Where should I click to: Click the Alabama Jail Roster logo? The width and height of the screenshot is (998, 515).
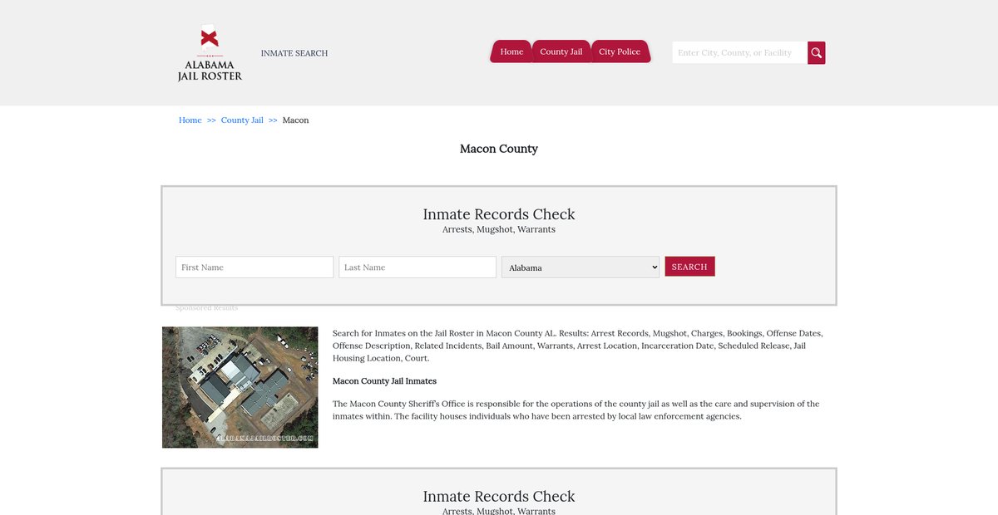(210, 55)
